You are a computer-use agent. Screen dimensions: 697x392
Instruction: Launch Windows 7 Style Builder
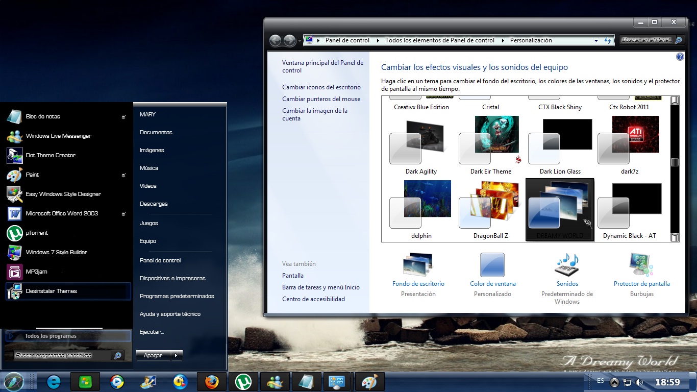pyautogui.click(x=68, y=252)
